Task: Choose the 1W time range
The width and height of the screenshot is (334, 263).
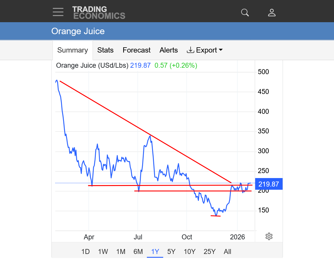Action: tap(103, 252)
